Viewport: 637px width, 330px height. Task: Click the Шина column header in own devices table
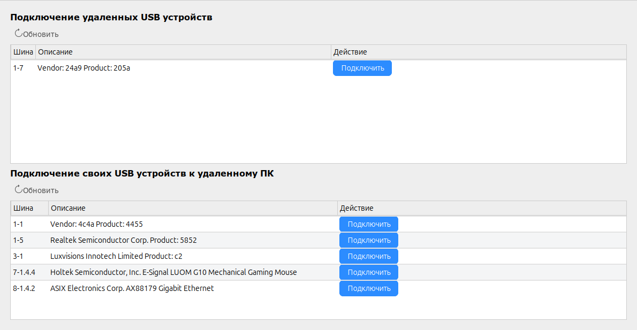[23, 208]
